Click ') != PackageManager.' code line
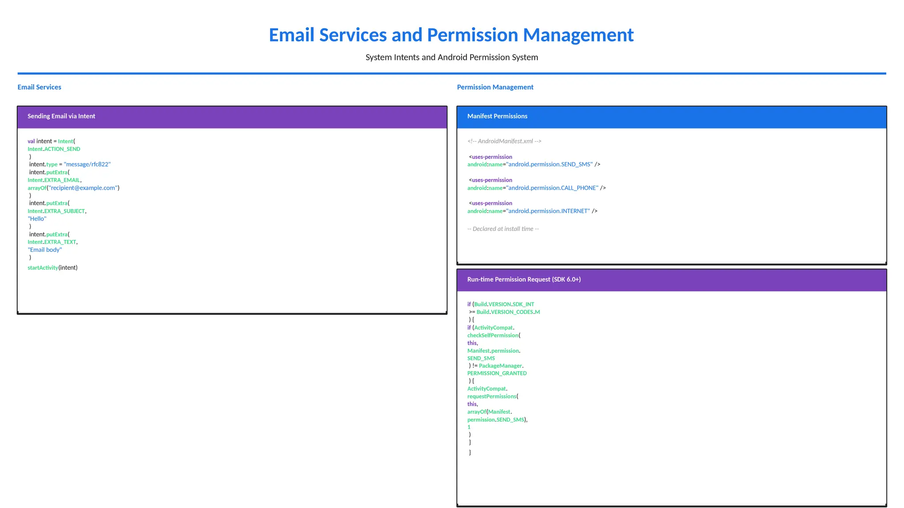The height and width of the screenshot is (508, 904). click(x=497, y=366)
